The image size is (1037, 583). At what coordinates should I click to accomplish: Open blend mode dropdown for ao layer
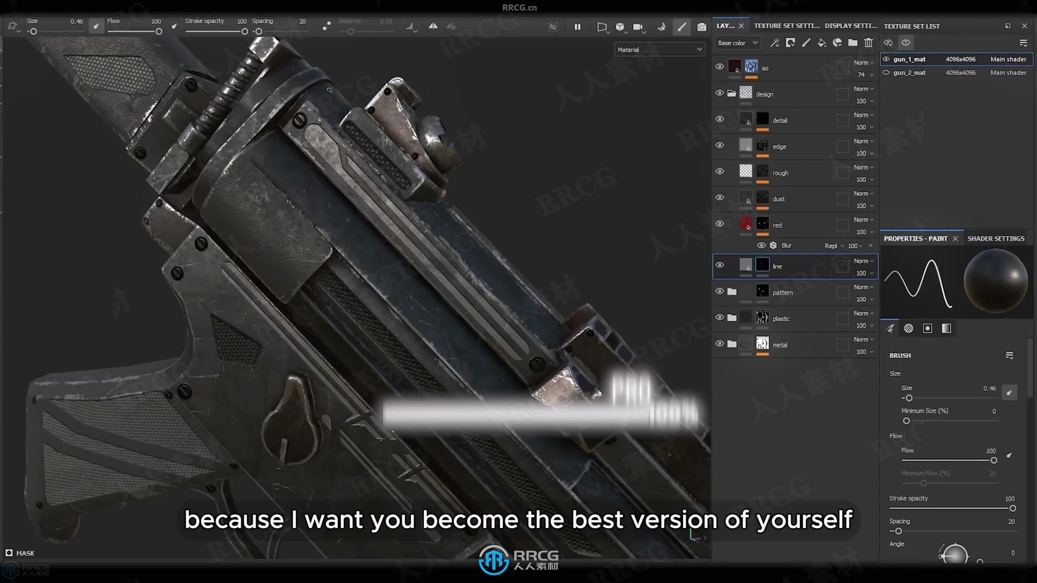864,62
